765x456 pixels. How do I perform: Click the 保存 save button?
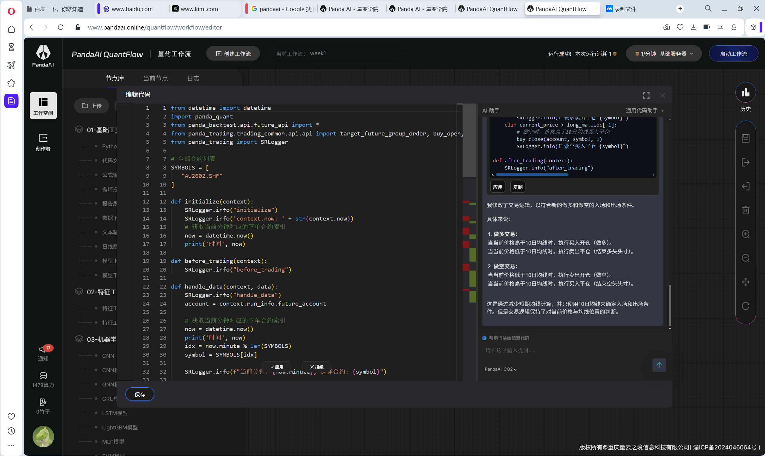point(140,395)
